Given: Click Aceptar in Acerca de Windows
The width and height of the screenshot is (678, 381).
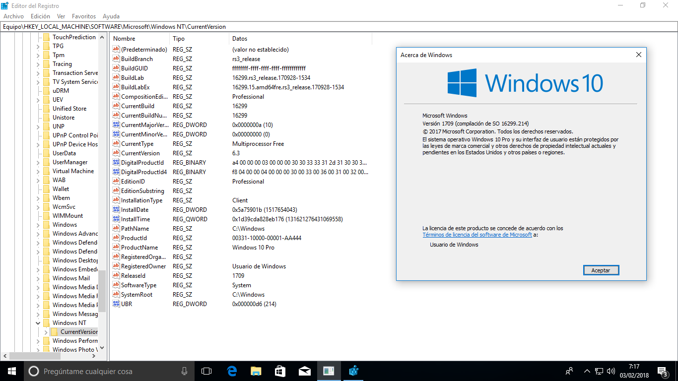Looking at the screenshot, I should click(601, 270).
